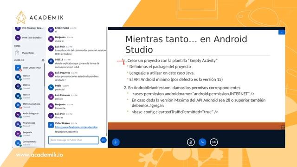The image size is (297, 167).
Task: Open the gear options beside USERS heading
Action: pos(43,60)
